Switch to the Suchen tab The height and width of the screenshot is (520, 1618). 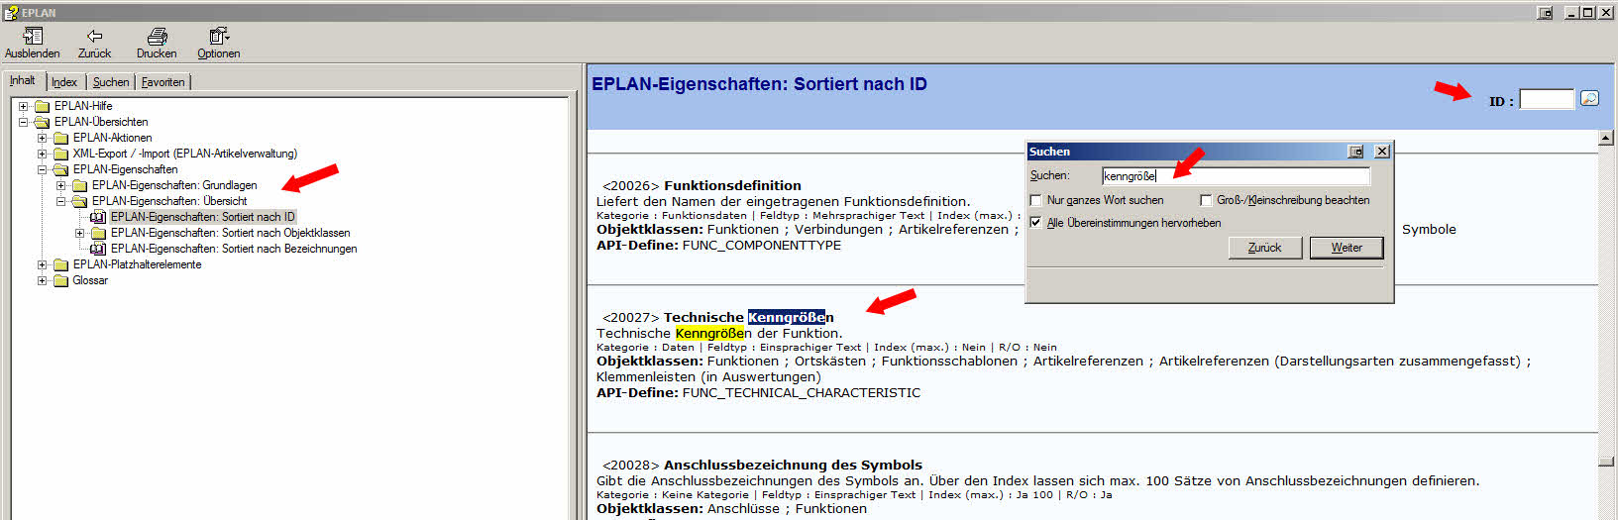(111, 82)
